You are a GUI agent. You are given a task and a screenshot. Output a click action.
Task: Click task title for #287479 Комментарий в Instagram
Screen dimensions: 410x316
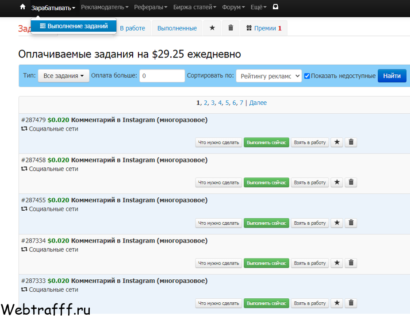tap(139, 120)
